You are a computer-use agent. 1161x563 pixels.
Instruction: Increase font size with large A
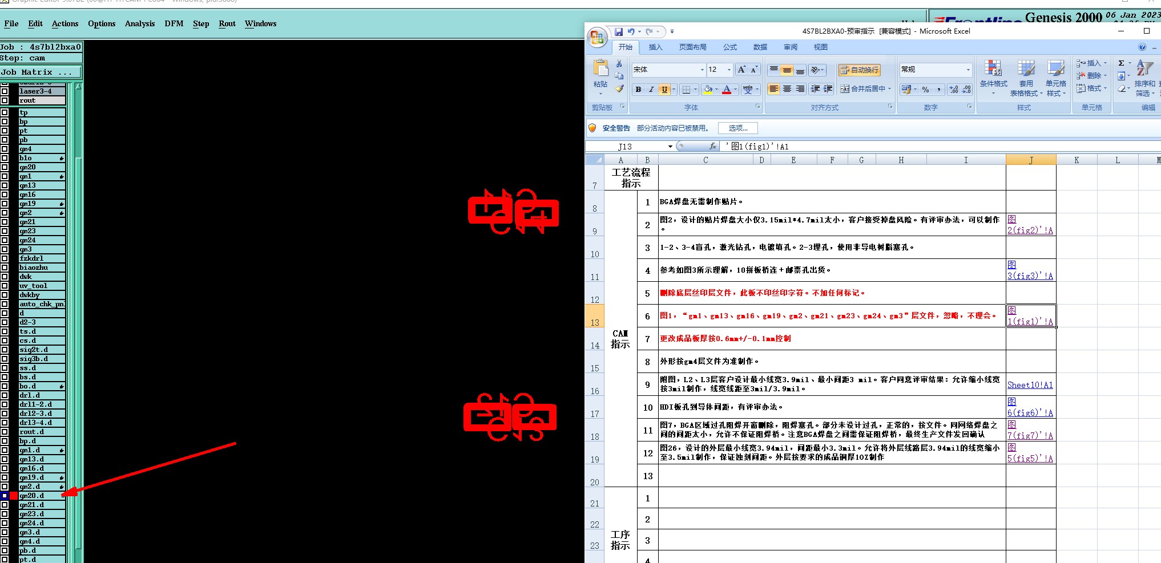[x=741, y=70]
